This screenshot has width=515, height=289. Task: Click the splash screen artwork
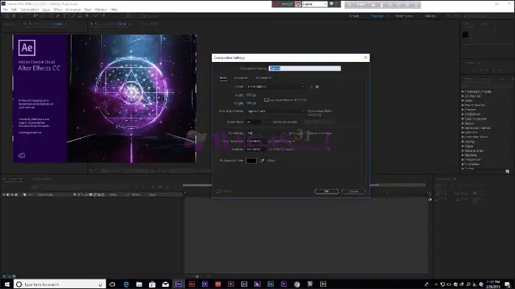[132, 98]
